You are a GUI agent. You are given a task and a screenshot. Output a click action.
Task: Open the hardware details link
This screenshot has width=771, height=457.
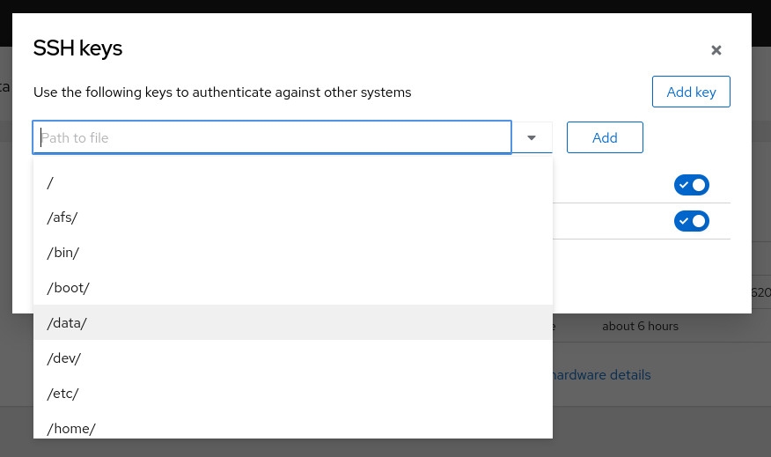click(600, 375)
